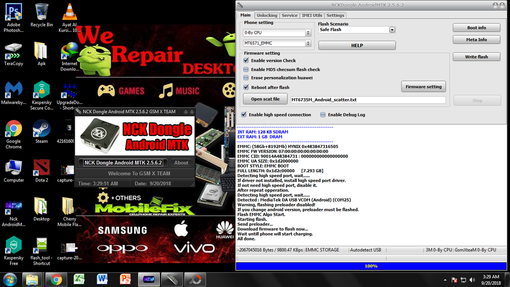Image resolution: width=510 pixels, height=287 pixels.
Task: Launch TeraCopy from the desktop
Action: pos(14,54)
